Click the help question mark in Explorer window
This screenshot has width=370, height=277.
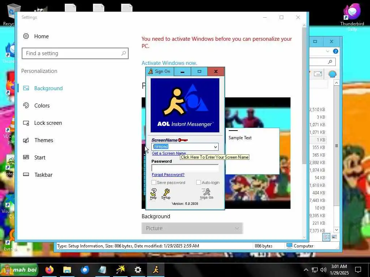tap(335, 51)
